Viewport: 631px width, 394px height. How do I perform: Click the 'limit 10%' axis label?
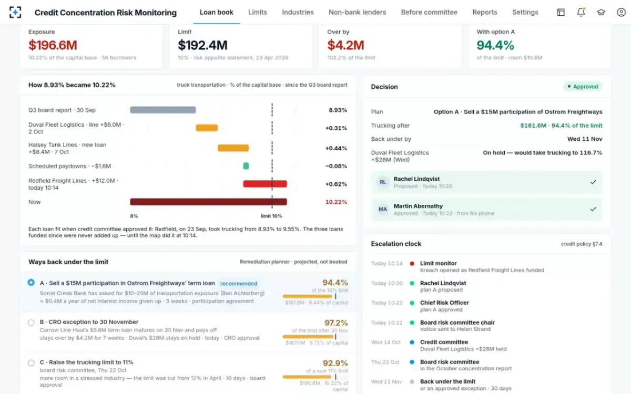coord(271,216)
